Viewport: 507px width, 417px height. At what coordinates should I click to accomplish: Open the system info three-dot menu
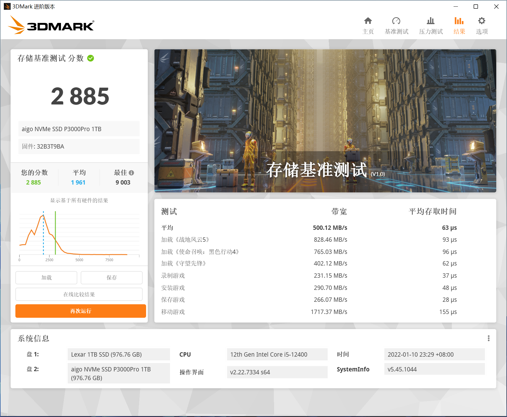[x=489, y=338]
